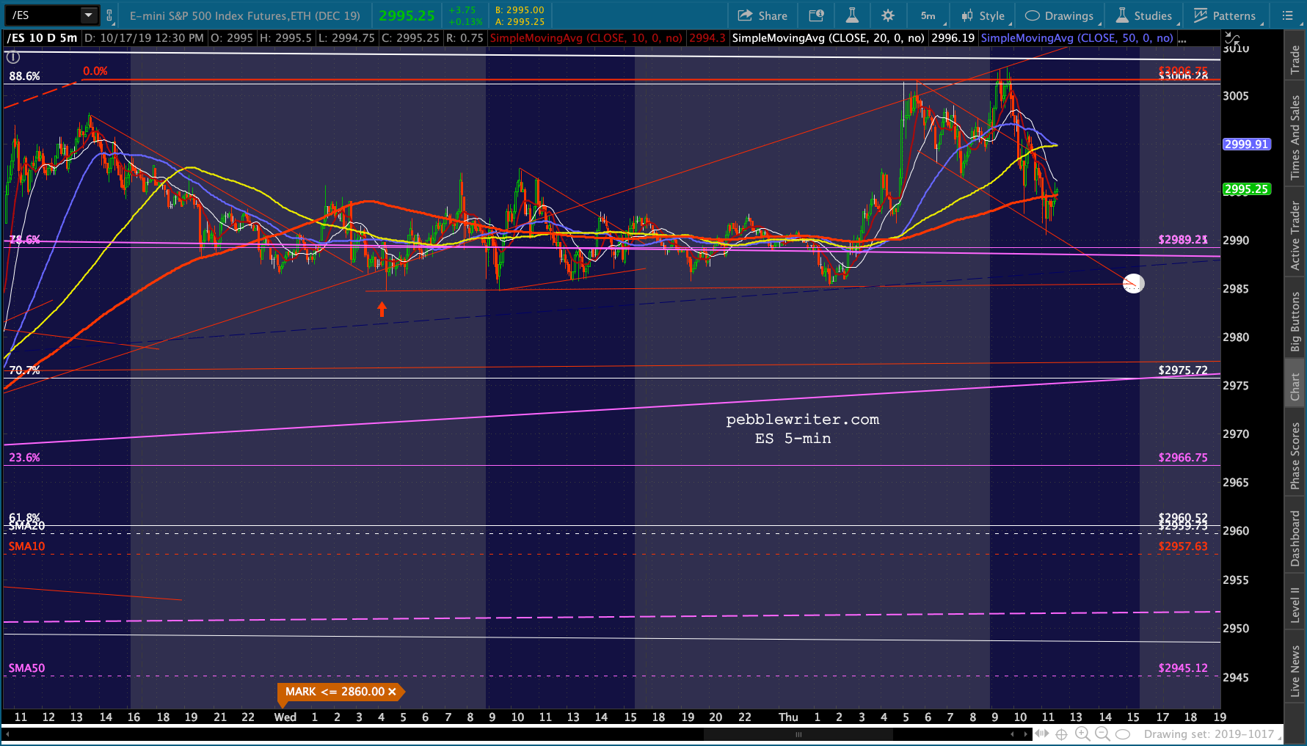Switch to the Active Trader side tab

[x=1295, y=235]
